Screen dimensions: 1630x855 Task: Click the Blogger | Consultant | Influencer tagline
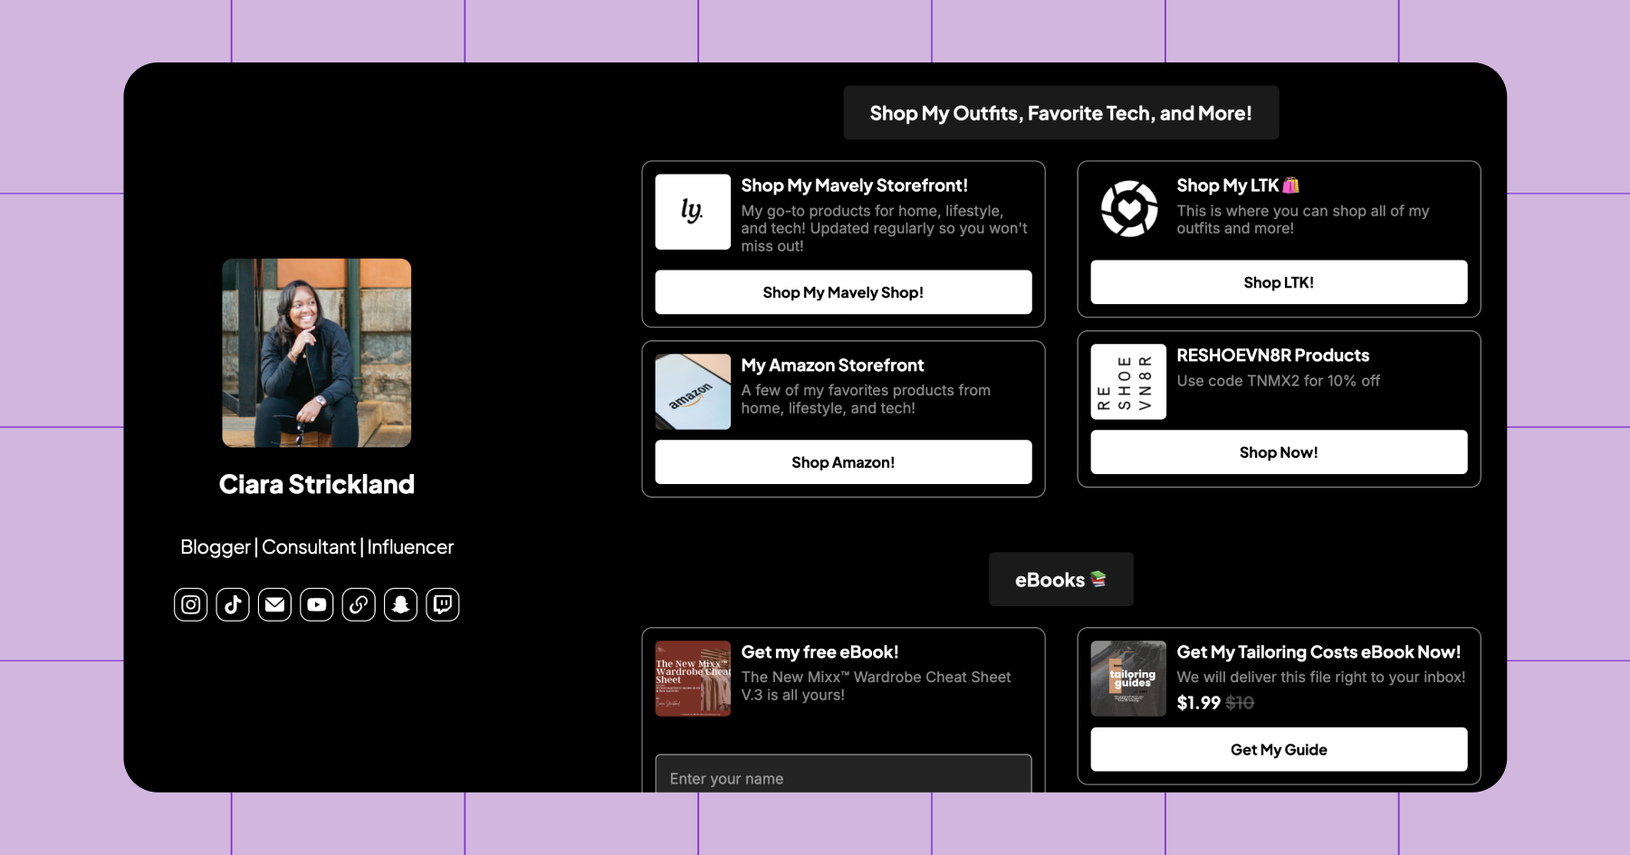tap(317, 547)
